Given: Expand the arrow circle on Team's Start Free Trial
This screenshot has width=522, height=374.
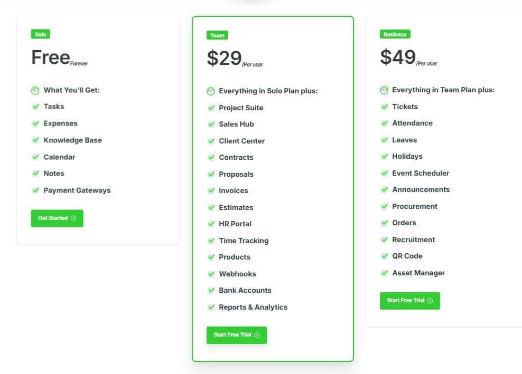Looking at the screenshot, I should pyautogui.click(x=257, y=334).
